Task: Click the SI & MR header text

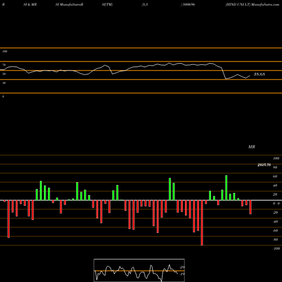Action: (x=30, y=5)
